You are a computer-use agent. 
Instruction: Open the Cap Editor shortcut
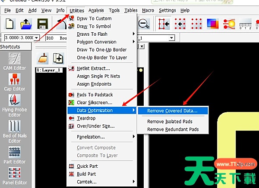point(15,82)
